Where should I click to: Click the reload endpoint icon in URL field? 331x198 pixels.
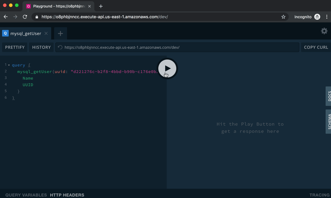tap(60, 47)
